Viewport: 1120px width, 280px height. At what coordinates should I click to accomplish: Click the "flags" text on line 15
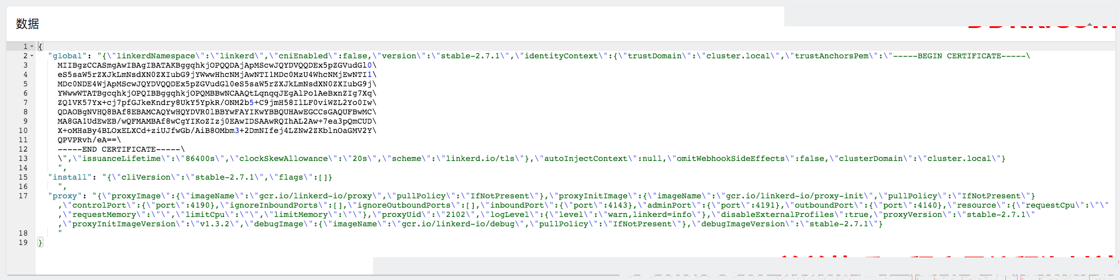pyautogui.click(x=291, y=177)
